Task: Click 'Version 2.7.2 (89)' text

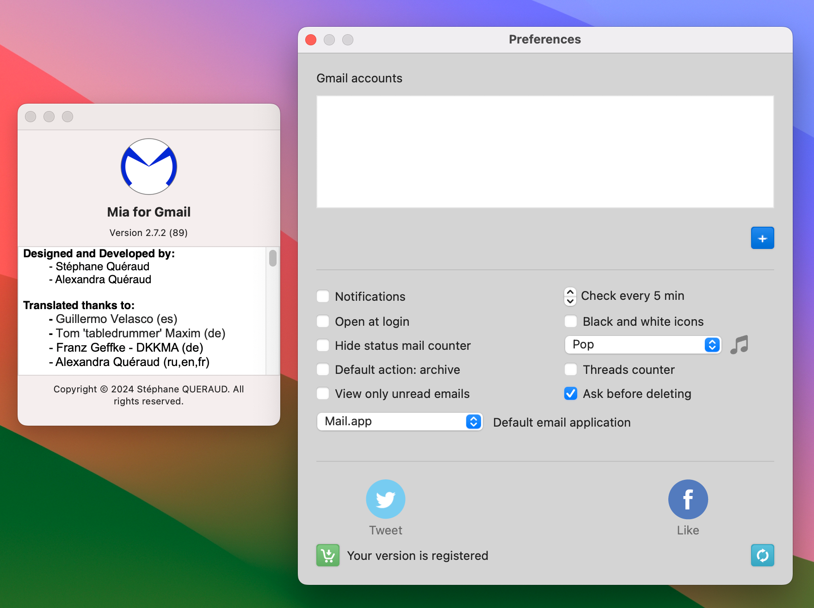Action: (148, 233)
